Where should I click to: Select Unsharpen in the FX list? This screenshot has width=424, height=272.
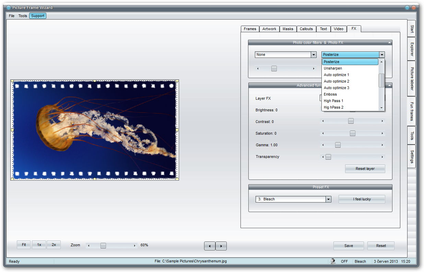point(350,68)
